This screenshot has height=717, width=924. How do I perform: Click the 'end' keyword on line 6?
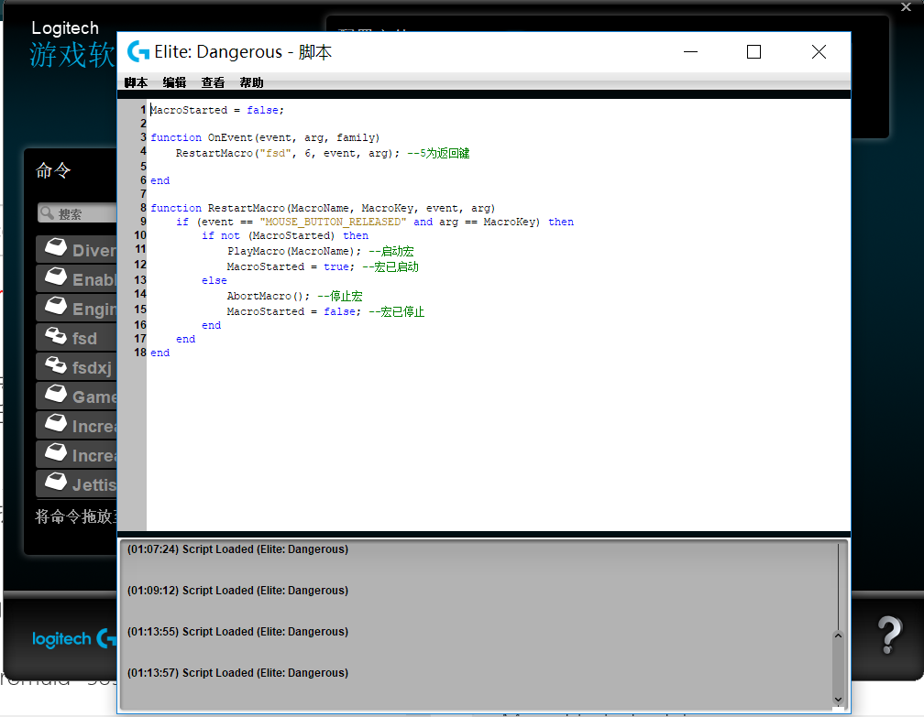coord(160,180)
